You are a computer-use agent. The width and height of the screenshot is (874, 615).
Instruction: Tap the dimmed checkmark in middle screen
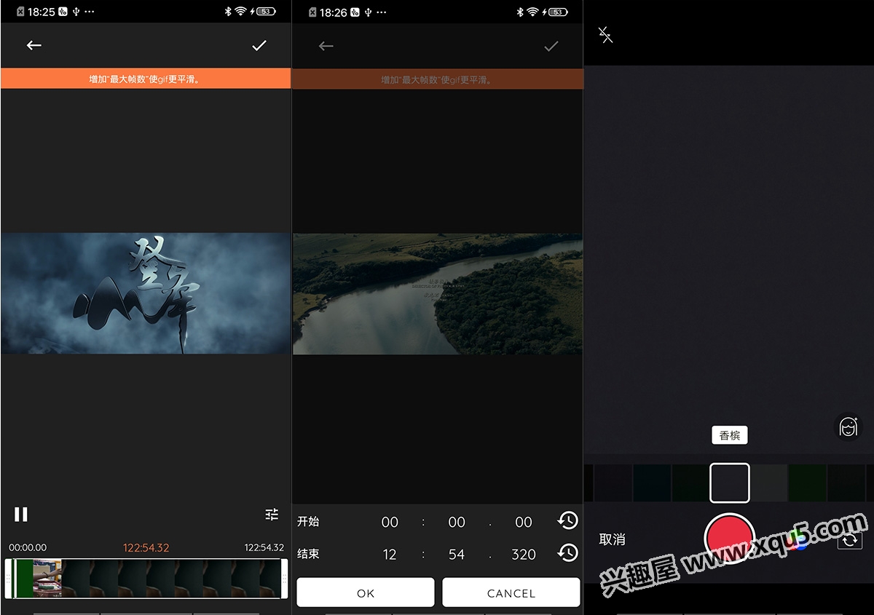coord(551,46)
